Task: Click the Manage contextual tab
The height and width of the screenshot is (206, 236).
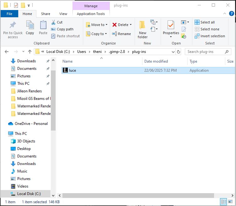Action: click(91, 6)
